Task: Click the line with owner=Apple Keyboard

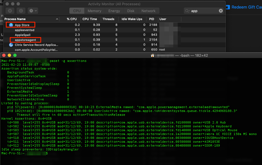Action: tap(119, 126)
